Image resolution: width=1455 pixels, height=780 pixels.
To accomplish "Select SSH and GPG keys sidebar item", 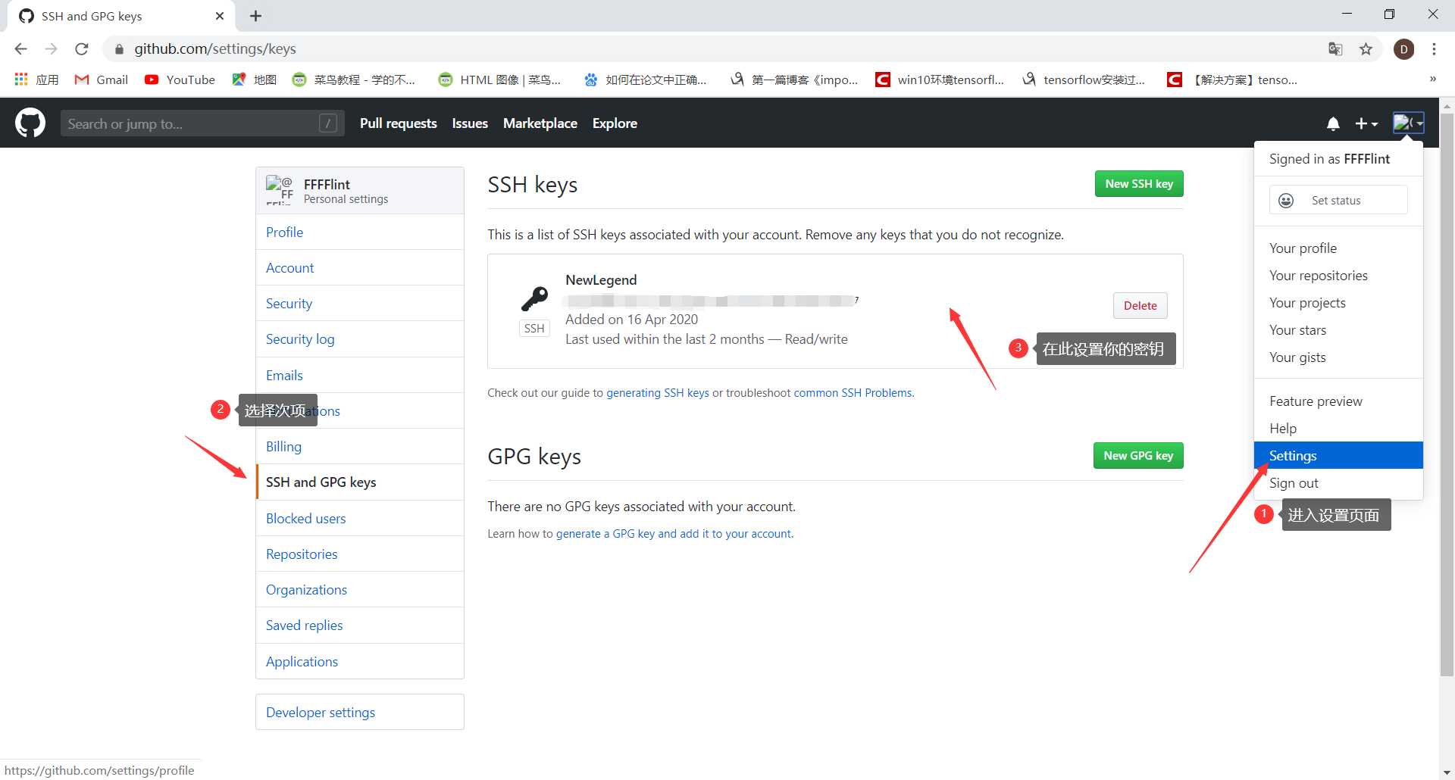I will [x=360, y=482].
